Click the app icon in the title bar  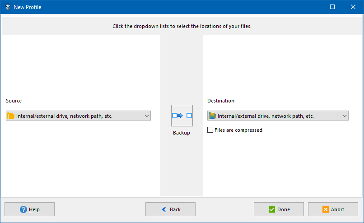click(x=7, y=7)
